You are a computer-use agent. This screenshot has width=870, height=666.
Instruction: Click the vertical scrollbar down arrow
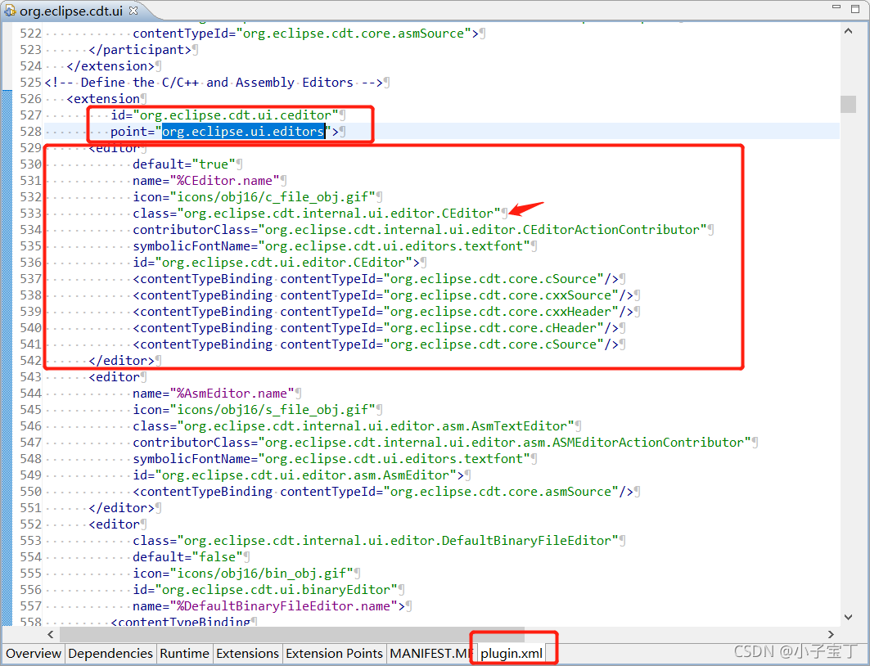(x=848, y=617)
